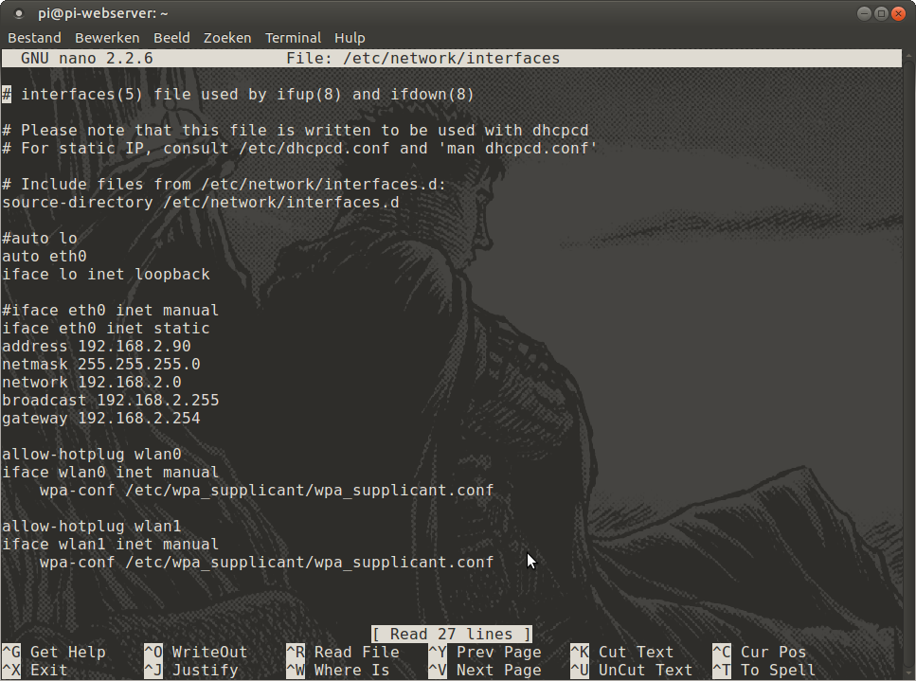Click the ^Y Prev Page shortcut
This screenshot has height=681, width=916.
[485, 653]
